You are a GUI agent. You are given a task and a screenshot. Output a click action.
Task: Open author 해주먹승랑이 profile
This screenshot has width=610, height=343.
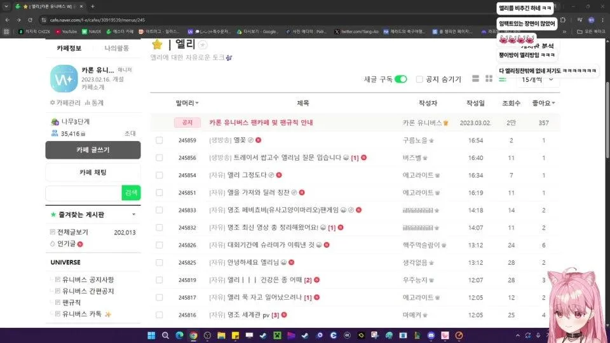[x=421, y=245]
